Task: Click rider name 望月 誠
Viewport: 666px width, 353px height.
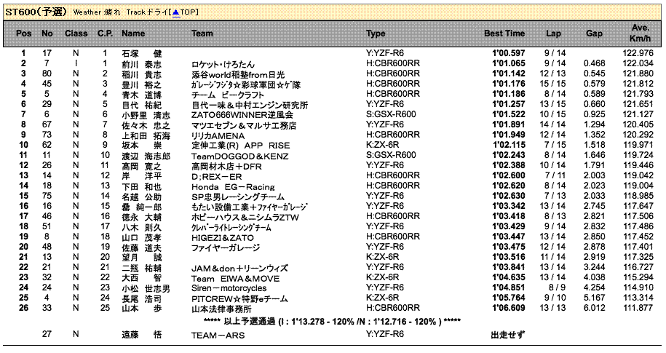Action: pos(142,258)
